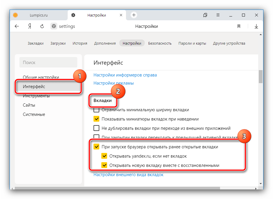Switch to the Lumpics.ru tab
273x199 pixels.
[x=39, y=15]
